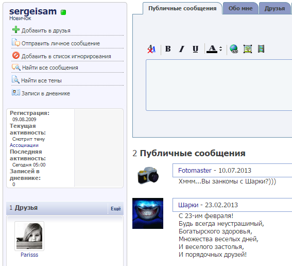Image resolution: width=292 pixels, height=266 pixels.
Task: Switch to the Обо мне tab
Action: (x=241, y=8)
